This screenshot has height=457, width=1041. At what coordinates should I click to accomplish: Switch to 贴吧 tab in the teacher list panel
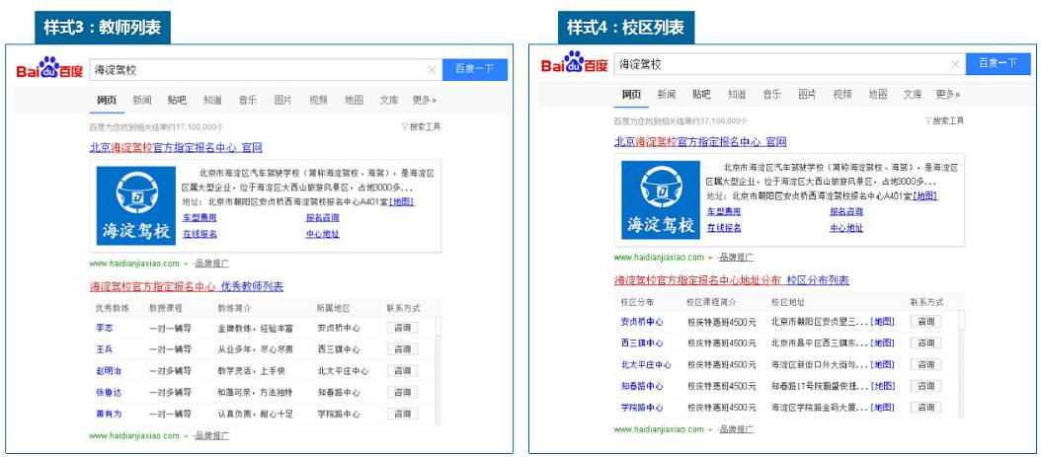[177, 100]
